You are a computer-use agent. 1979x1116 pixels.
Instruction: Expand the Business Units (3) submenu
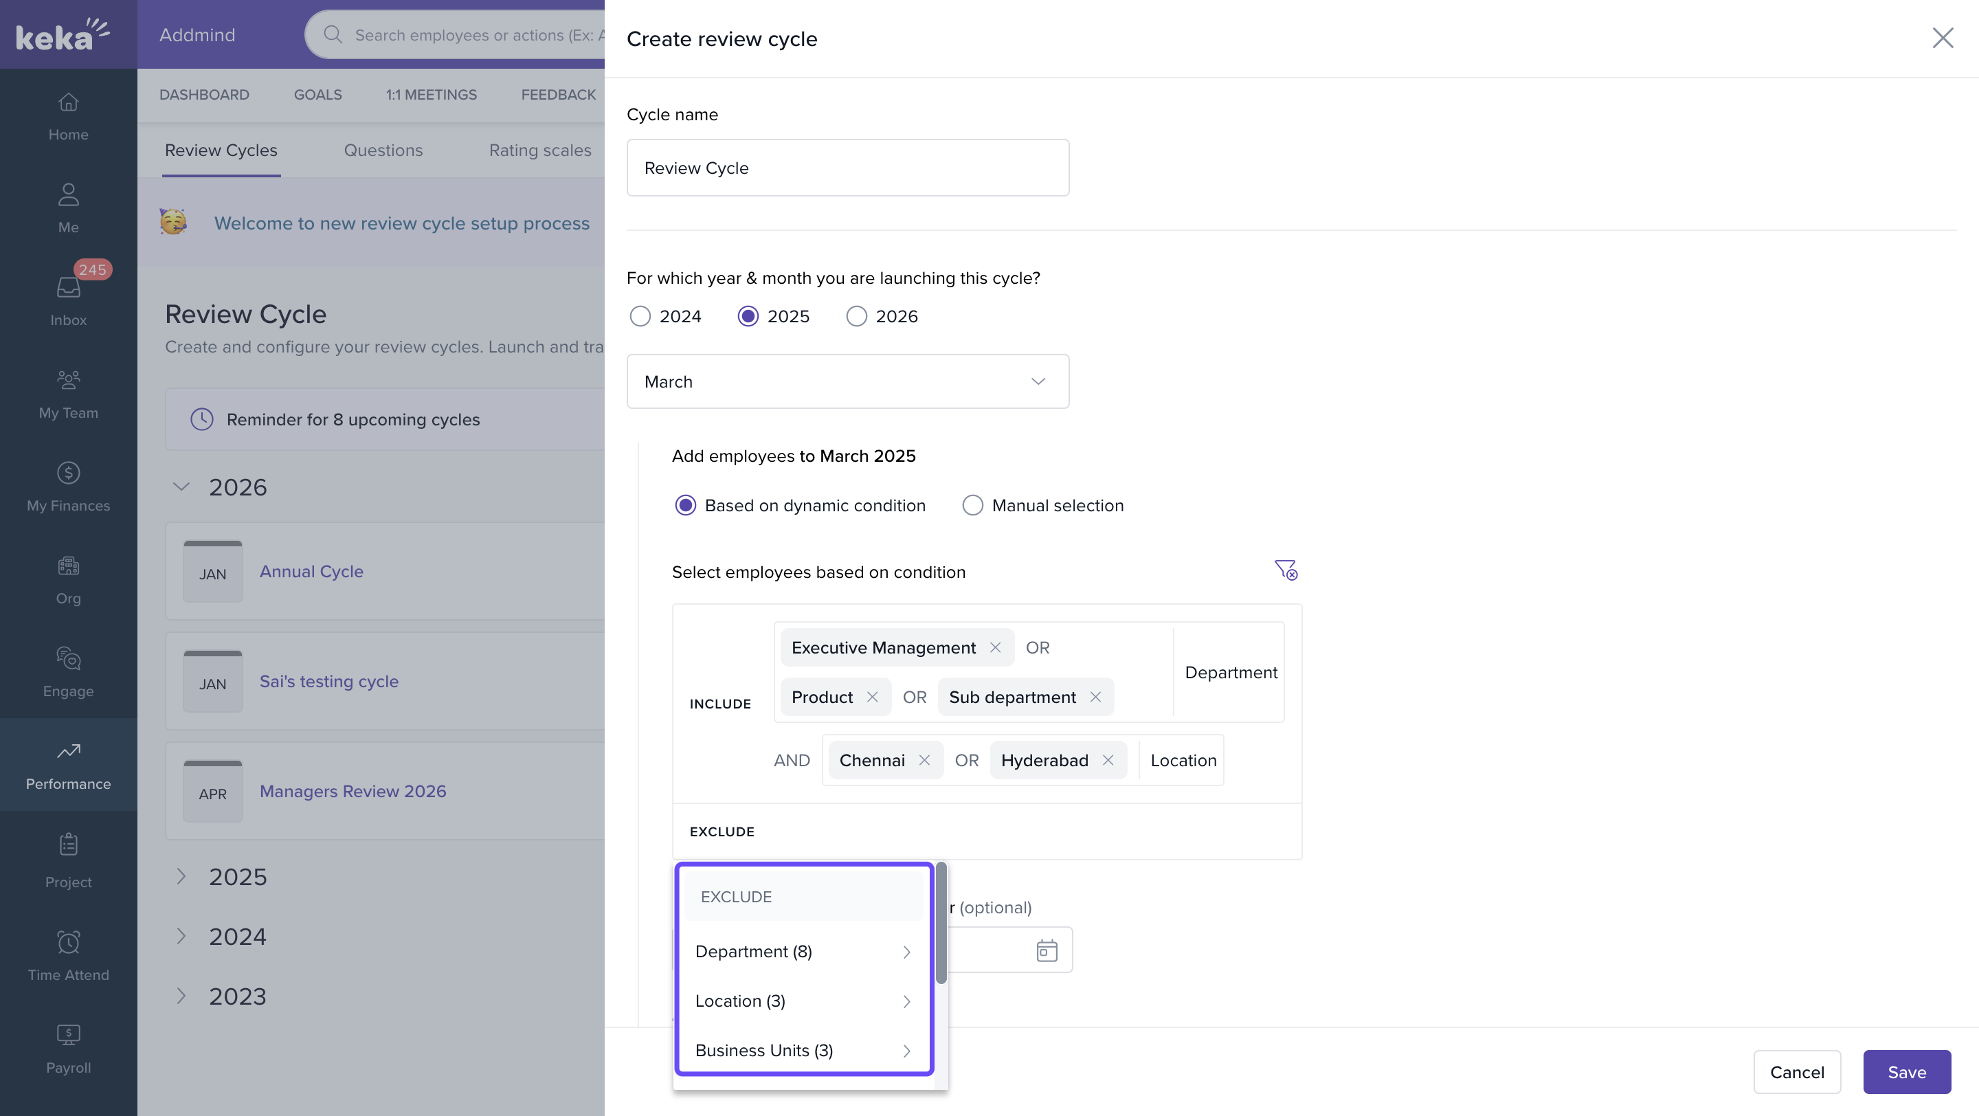coord(802,1050)
